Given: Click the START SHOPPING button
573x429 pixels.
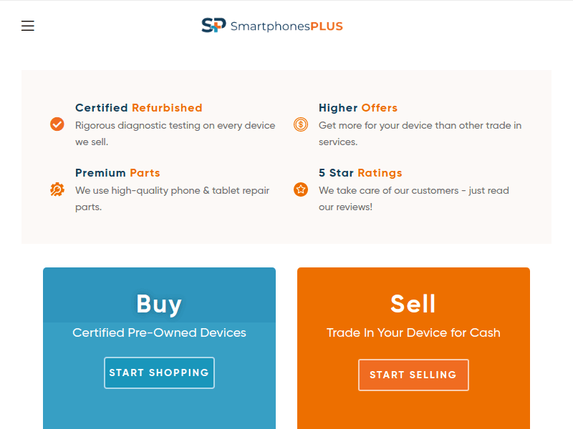Looking at the screenshot, I should click(x=159, y=373).
